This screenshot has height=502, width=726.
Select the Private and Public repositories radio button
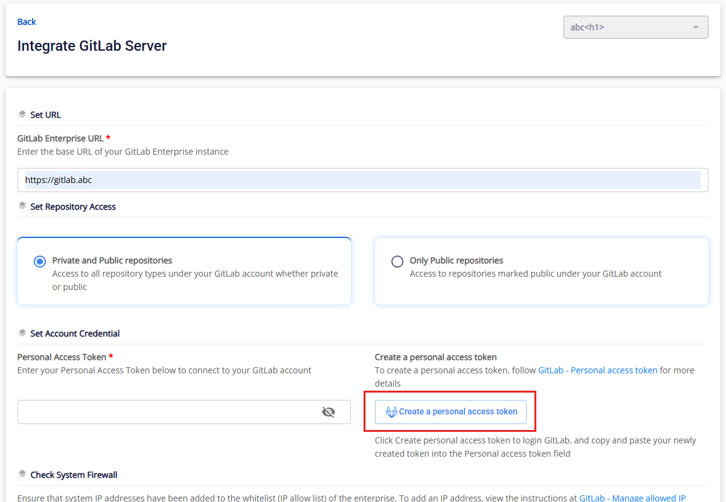click(40, 262)
